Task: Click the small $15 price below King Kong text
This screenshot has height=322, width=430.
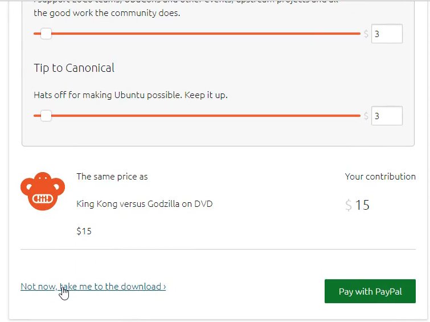Action: 84,231
